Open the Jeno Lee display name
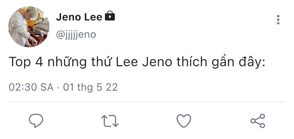 79,17
